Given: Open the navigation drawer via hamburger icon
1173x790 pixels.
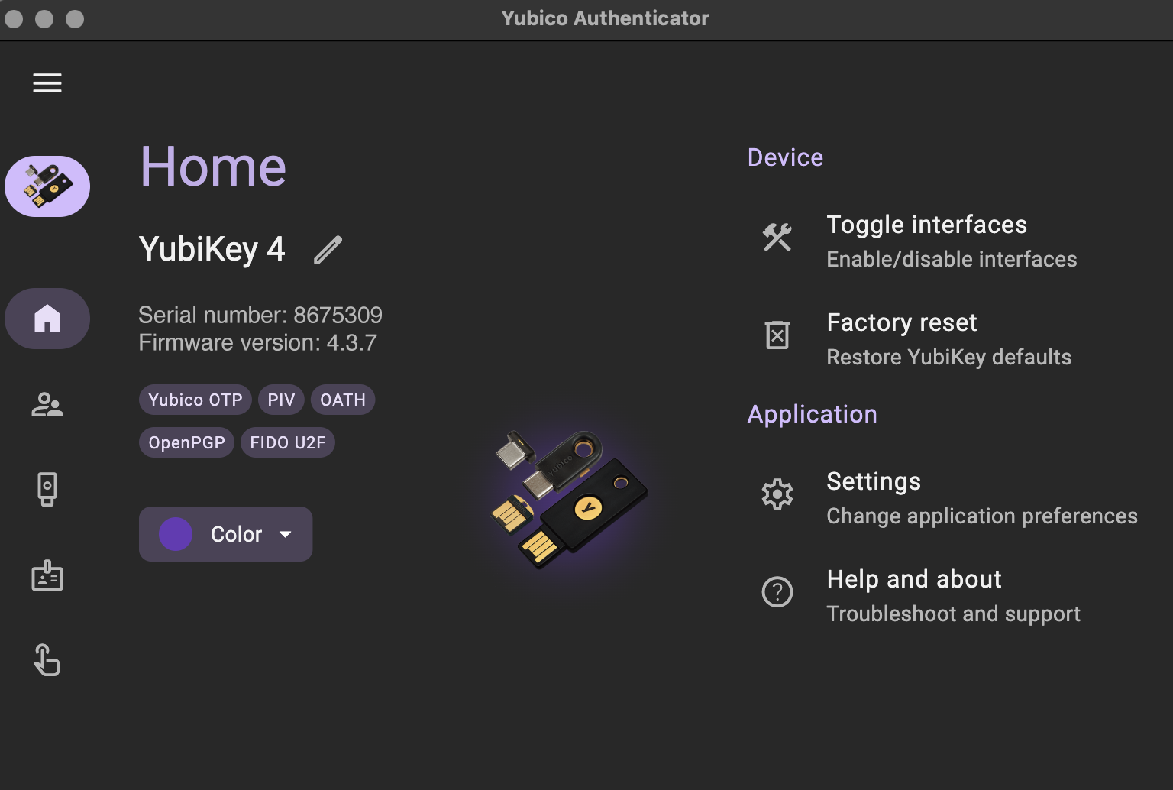Looking at the screenshot, I should coord(47,83).
